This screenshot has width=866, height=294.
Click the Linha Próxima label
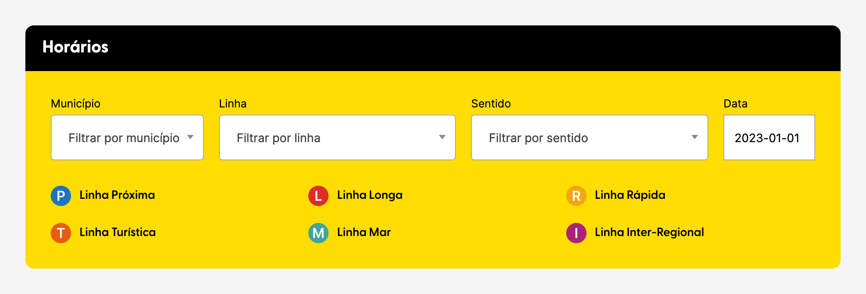pyautogui.click(x=117, y=195)
